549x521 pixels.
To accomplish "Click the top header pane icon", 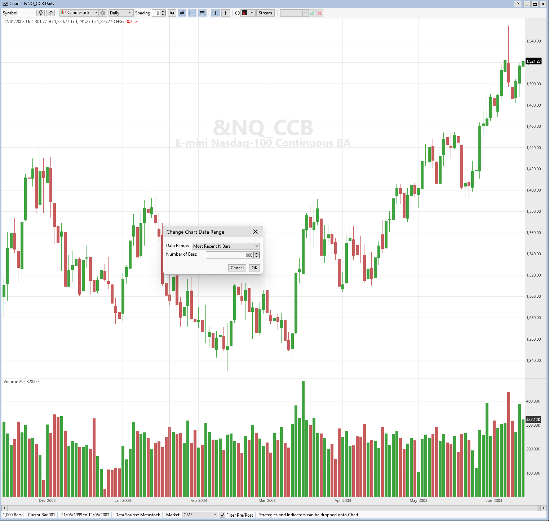I will [x=202, y=13].
